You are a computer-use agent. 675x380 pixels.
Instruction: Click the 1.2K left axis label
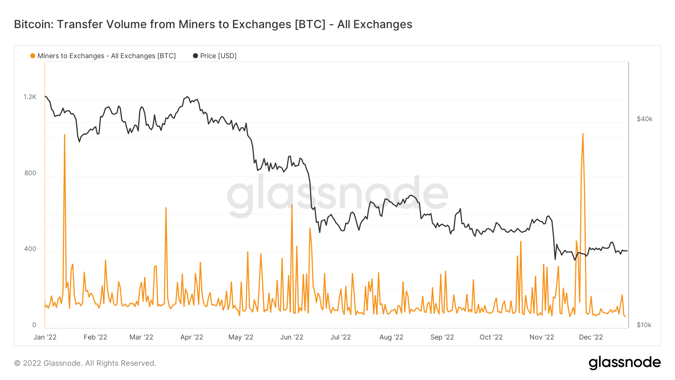pyautogui.click(x=30, y=97)
